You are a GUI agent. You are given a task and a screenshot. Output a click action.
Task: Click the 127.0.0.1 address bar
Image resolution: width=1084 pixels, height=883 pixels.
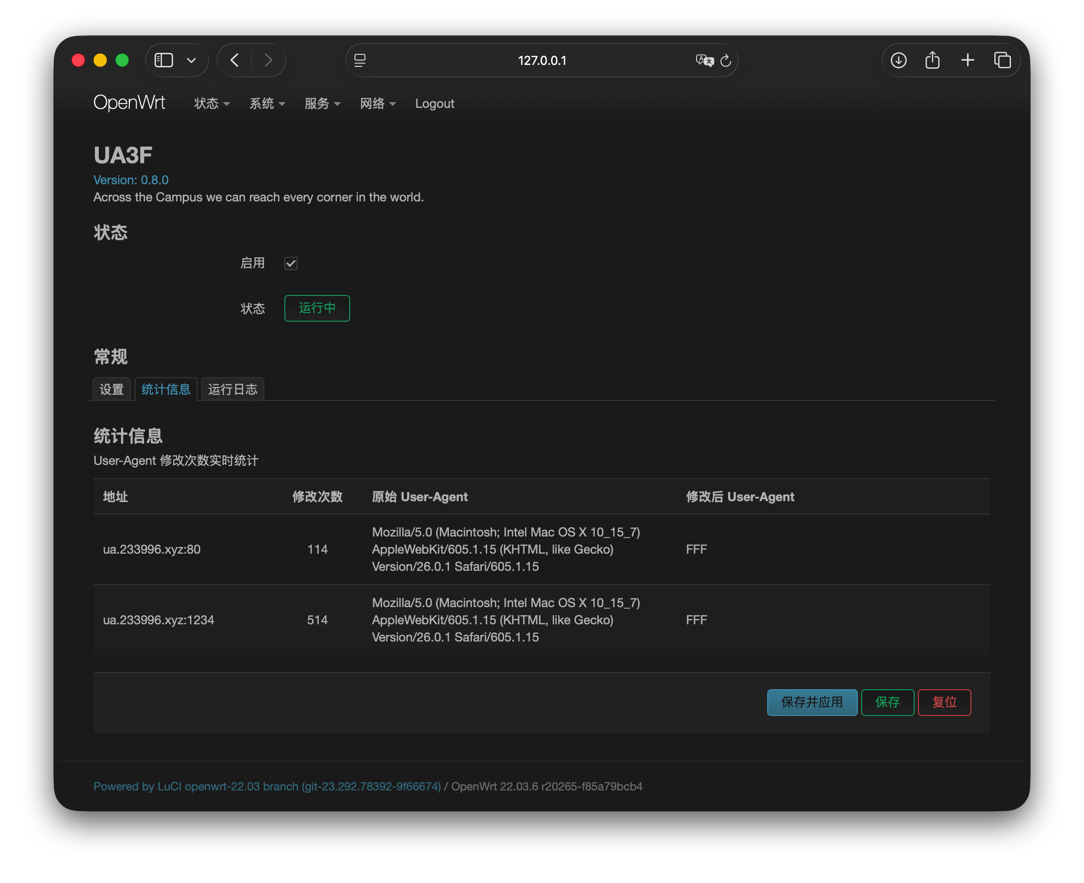click(x=542, y=61)
